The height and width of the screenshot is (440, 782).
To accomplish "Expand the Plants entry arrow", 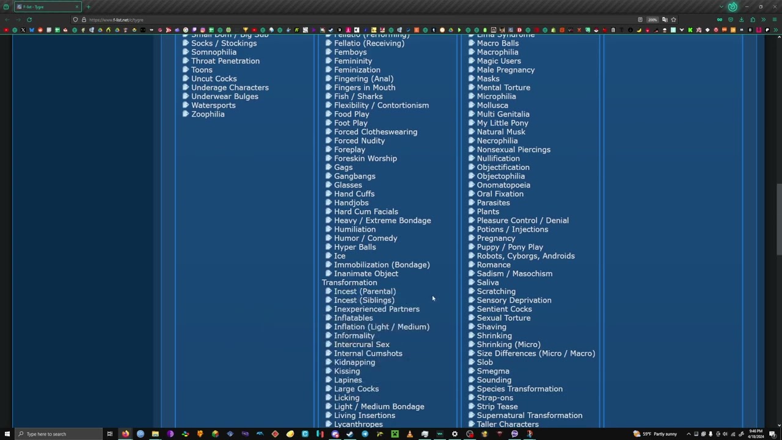I will point(471,211).
